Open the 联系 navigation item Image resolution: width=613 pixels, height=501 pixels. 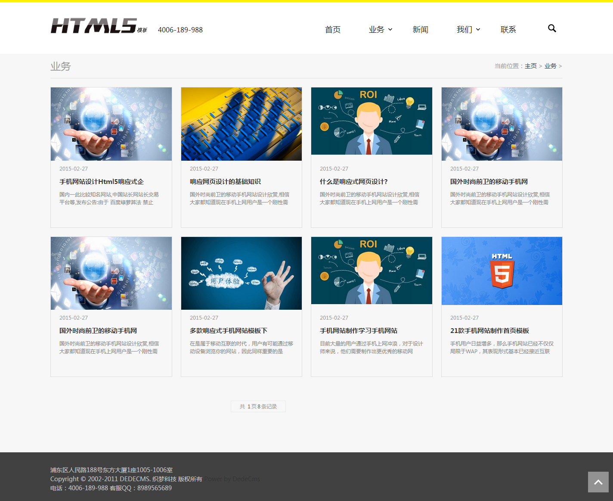point(508,30)
